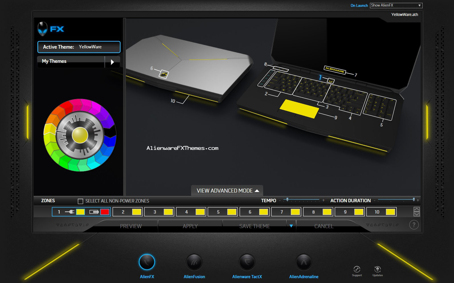The image size is (454, 283).
Task: Click the Save Theme button
Action: point(254,226)
